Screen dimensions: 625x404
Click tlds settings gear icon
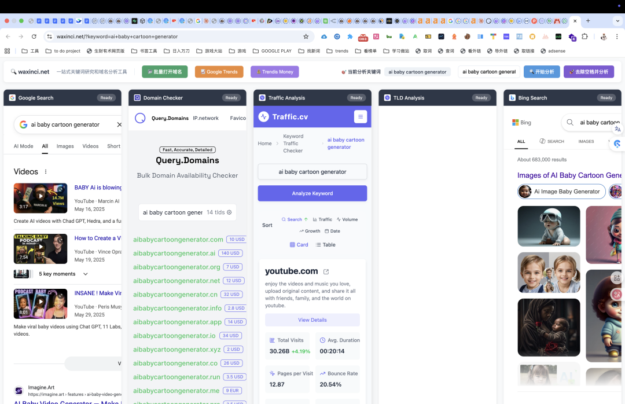pos(229,212)
